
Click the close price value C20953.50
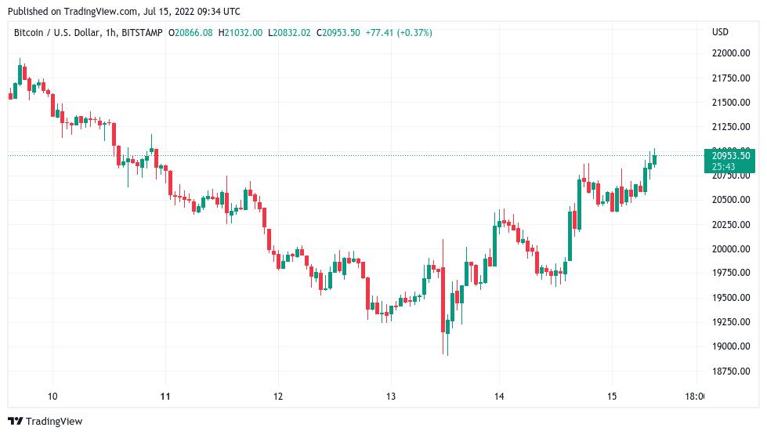[338, 33]
